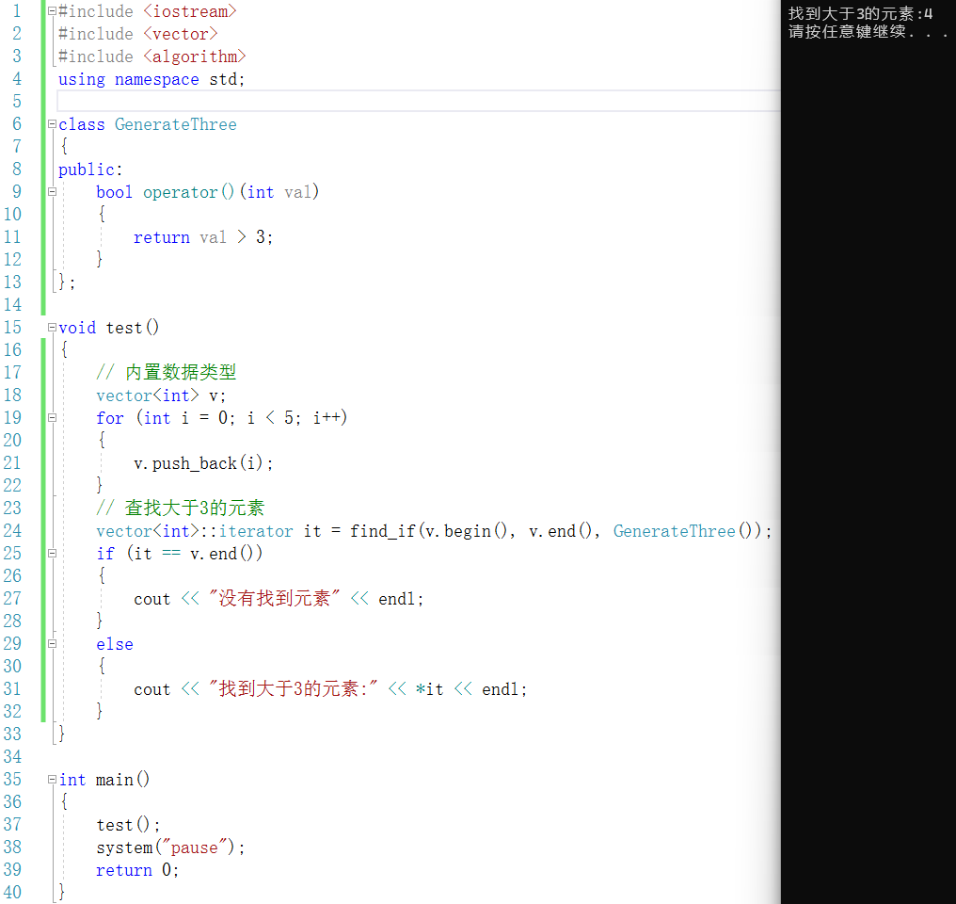Click the comment '// 查找大于3的元素'
This screenshot has width=956, height=904.
click(x=180, y=508)
